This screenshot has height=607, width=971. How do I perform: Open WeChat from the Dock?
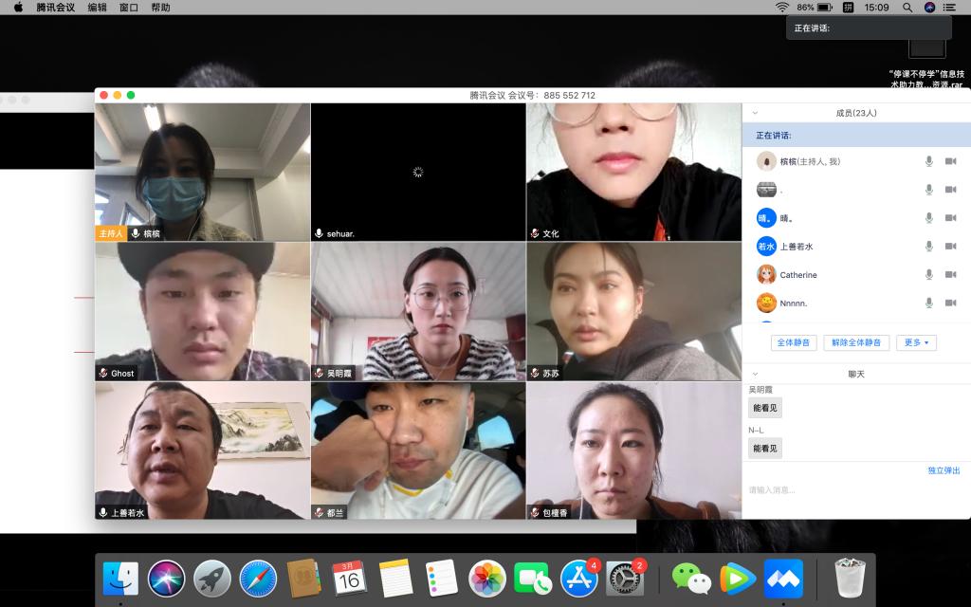pyautogui.click(x=691, y=578)
